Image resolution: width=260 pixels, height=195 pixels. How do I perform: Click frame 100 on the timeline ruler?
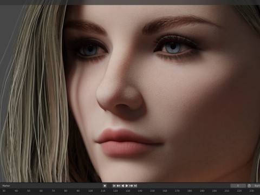[x=90, y=191]
